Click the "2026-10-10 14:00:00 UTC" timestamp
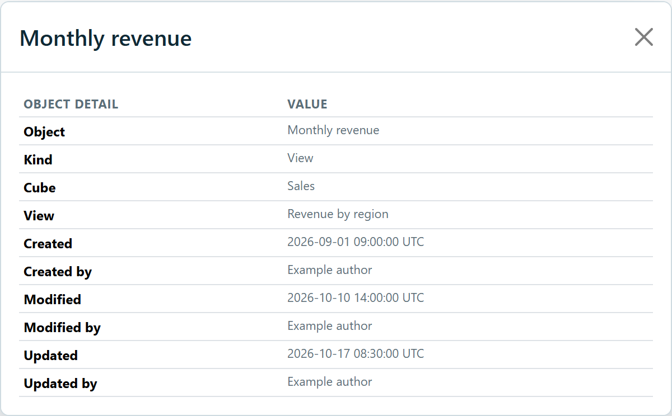The width and height of the screenshot is (672, 416). (356, 298)
